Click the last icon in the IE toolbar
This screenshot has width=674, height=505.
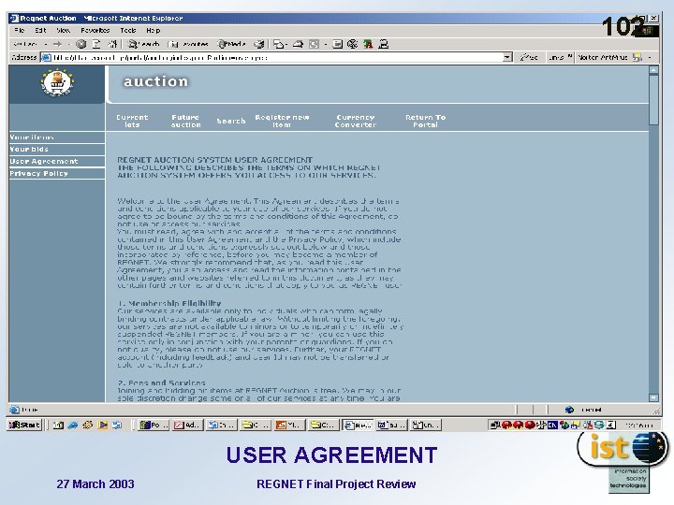coord(384,44)
